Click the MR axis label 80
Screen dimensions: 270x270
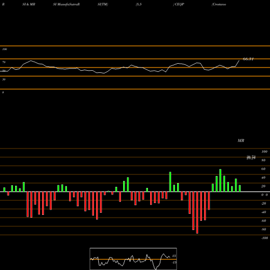[x=264, y=160]
